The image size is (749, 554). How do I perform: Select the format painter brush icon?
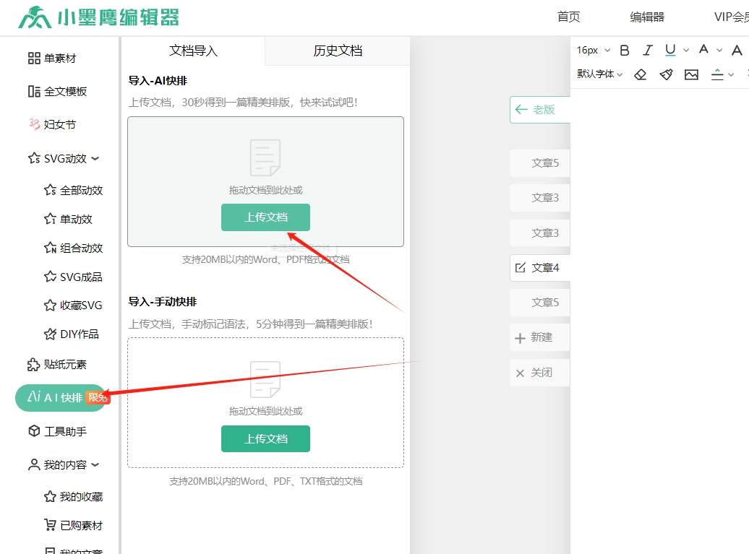[666, 74]
